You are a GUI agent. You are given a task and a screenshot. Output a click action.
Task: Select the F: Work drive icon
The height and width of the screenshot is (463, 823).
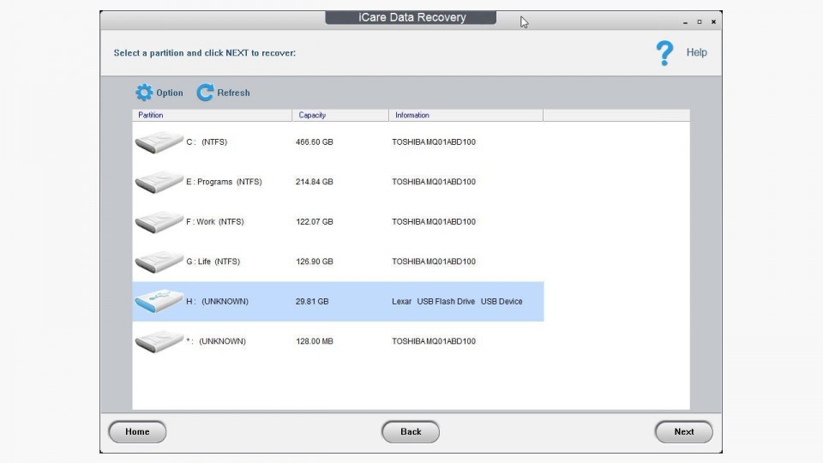point(159,221)
